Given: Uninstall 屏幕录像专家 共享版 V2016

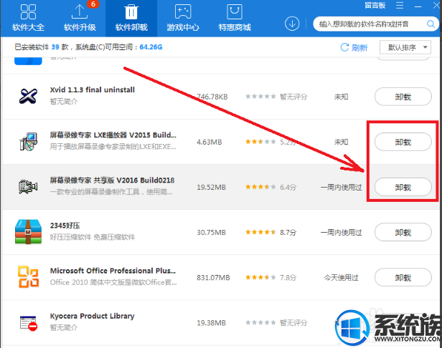Looking at the screenshot, I should point(403,187).
